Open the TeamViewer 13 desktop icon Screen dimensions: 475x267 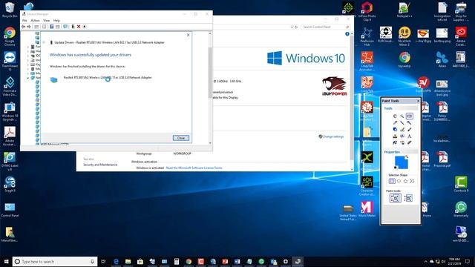coord(10,61)
